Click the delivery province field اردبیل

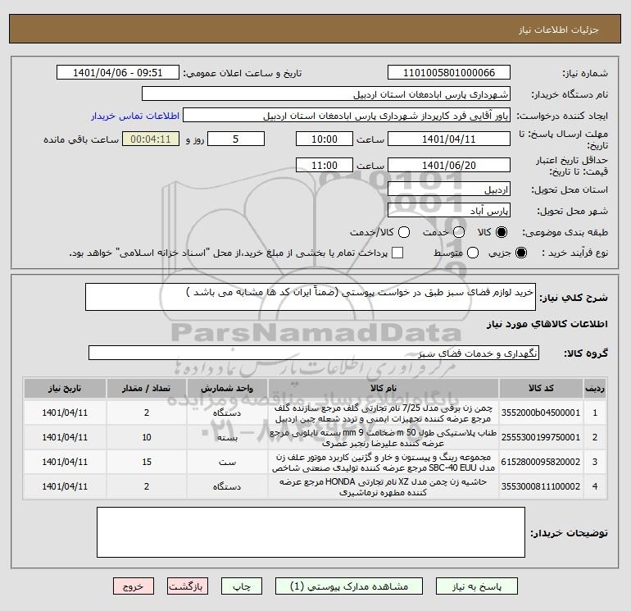[x=449, y=189]
